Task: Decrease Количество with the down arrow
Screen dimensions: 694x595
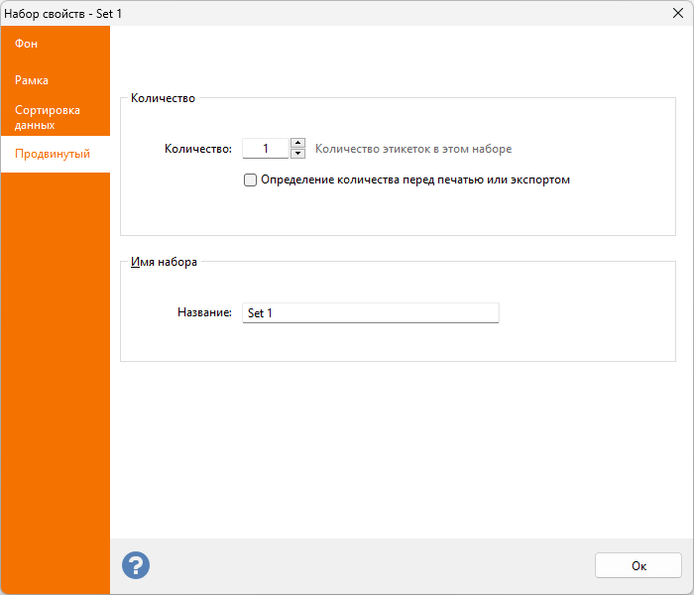Action: pyautogui.click(x=297, y=154)
